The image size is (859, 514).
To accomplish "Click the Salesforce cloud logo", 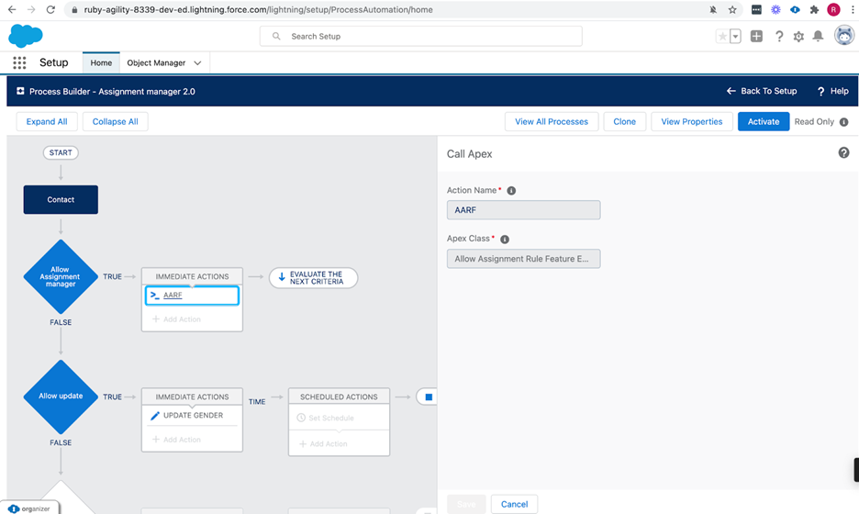I will click(25, 36).
